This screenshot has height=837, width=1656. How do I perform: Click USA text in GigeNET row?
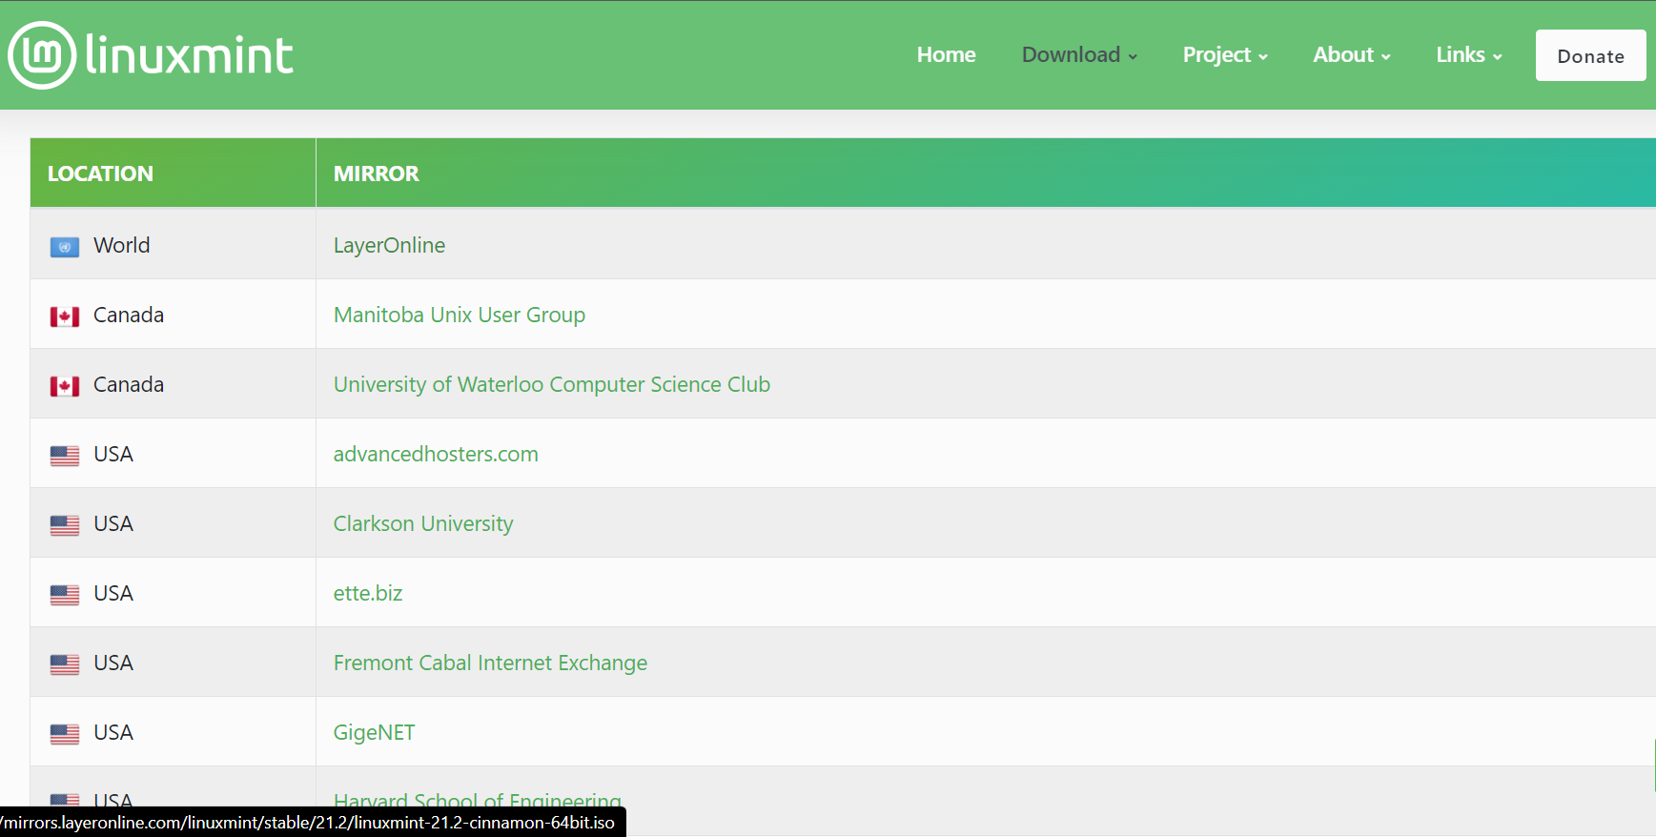[113, 732]
